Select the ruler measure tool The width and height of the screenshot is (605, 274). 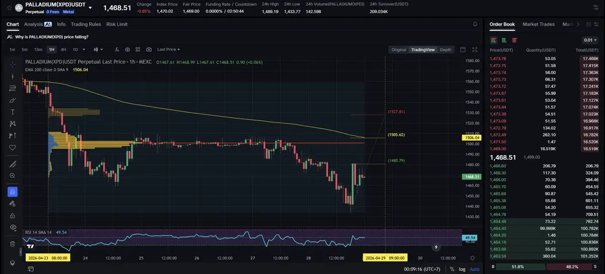pyautogui.click(x=13, y=164)
